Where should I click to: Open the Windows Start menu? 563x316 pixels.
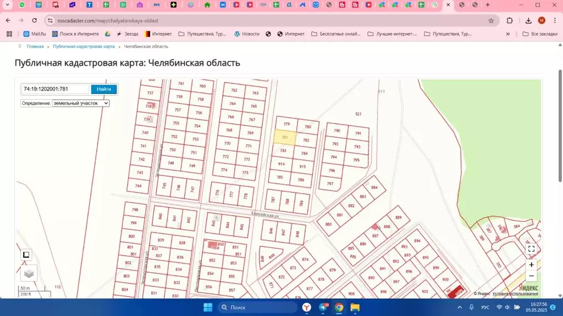[208, 307]
